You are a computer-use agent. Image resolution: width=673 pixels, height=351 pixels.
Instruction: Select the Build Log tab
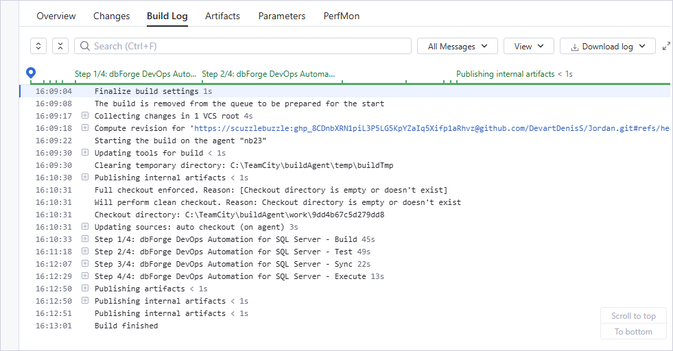pyautogui.click(x=167, y=16)
